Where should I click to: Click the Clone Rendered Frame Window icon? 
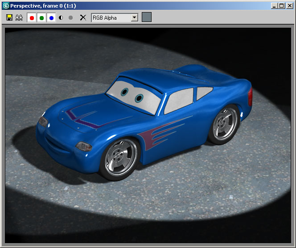19,18
